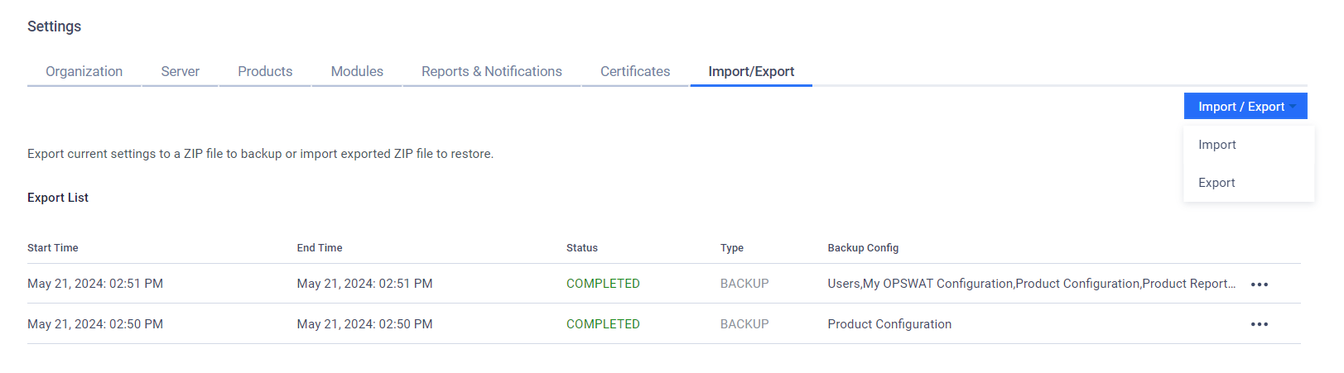The height and width of the screenshot is (373, 1344).
Task: Switch to the Server tab
Action: tap(180, 71)
